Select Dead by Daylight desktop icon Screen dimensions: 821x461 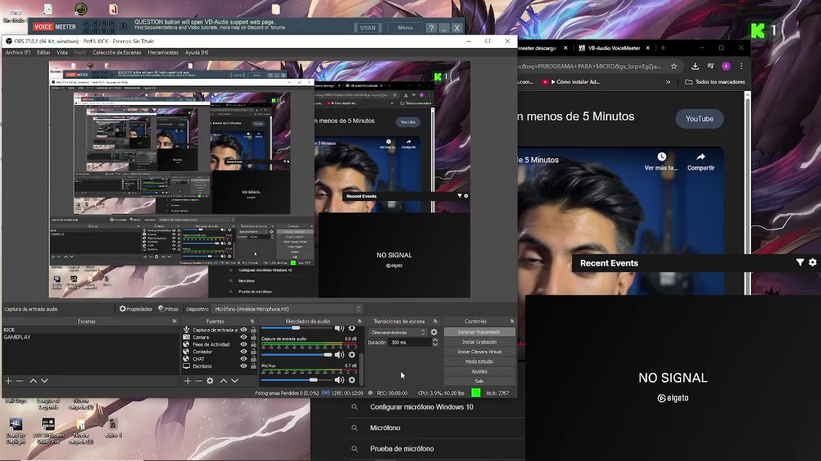coord(16,431)
